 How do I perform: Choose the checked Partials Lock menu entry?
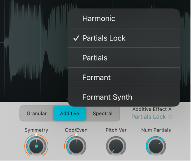coord(124,38)
